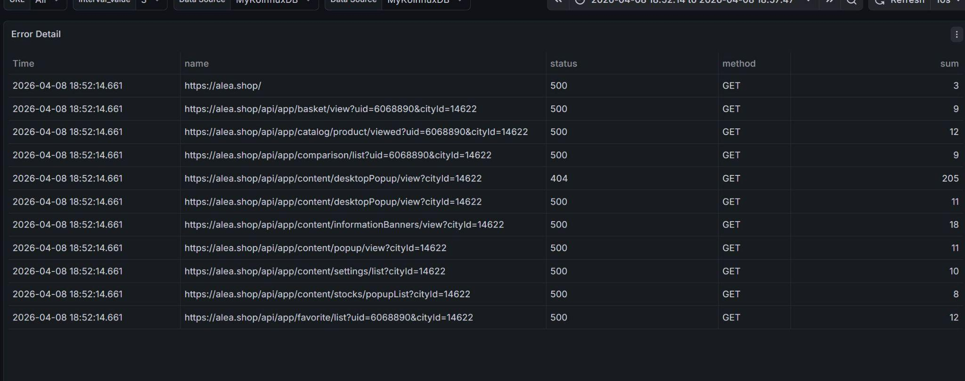This screenshot has width=965, height=381.
Task: Click the sum value 12 in the favorite/list row
Action: (x=954, y=317)
